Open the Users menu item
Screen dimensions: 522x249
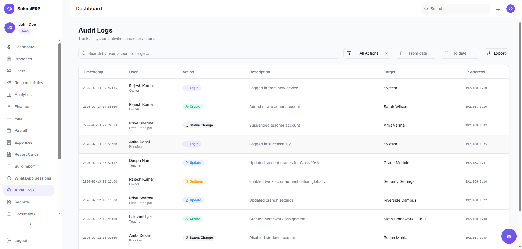click(x=29, y=71)
